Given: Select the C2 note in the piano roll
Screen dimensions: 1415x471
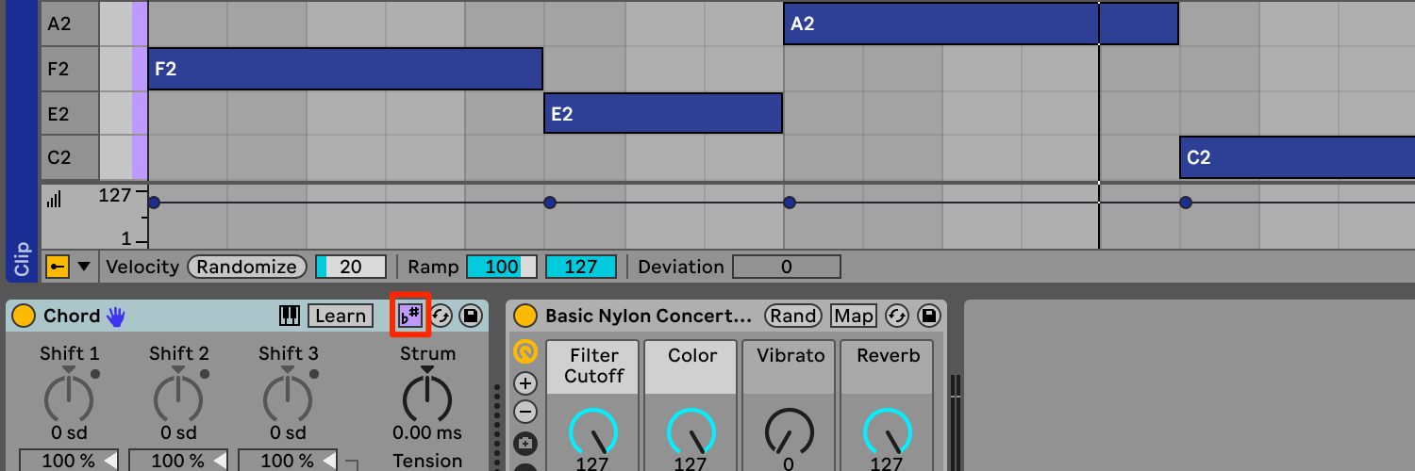Looking at the screenshot, I should point(1297,157).
